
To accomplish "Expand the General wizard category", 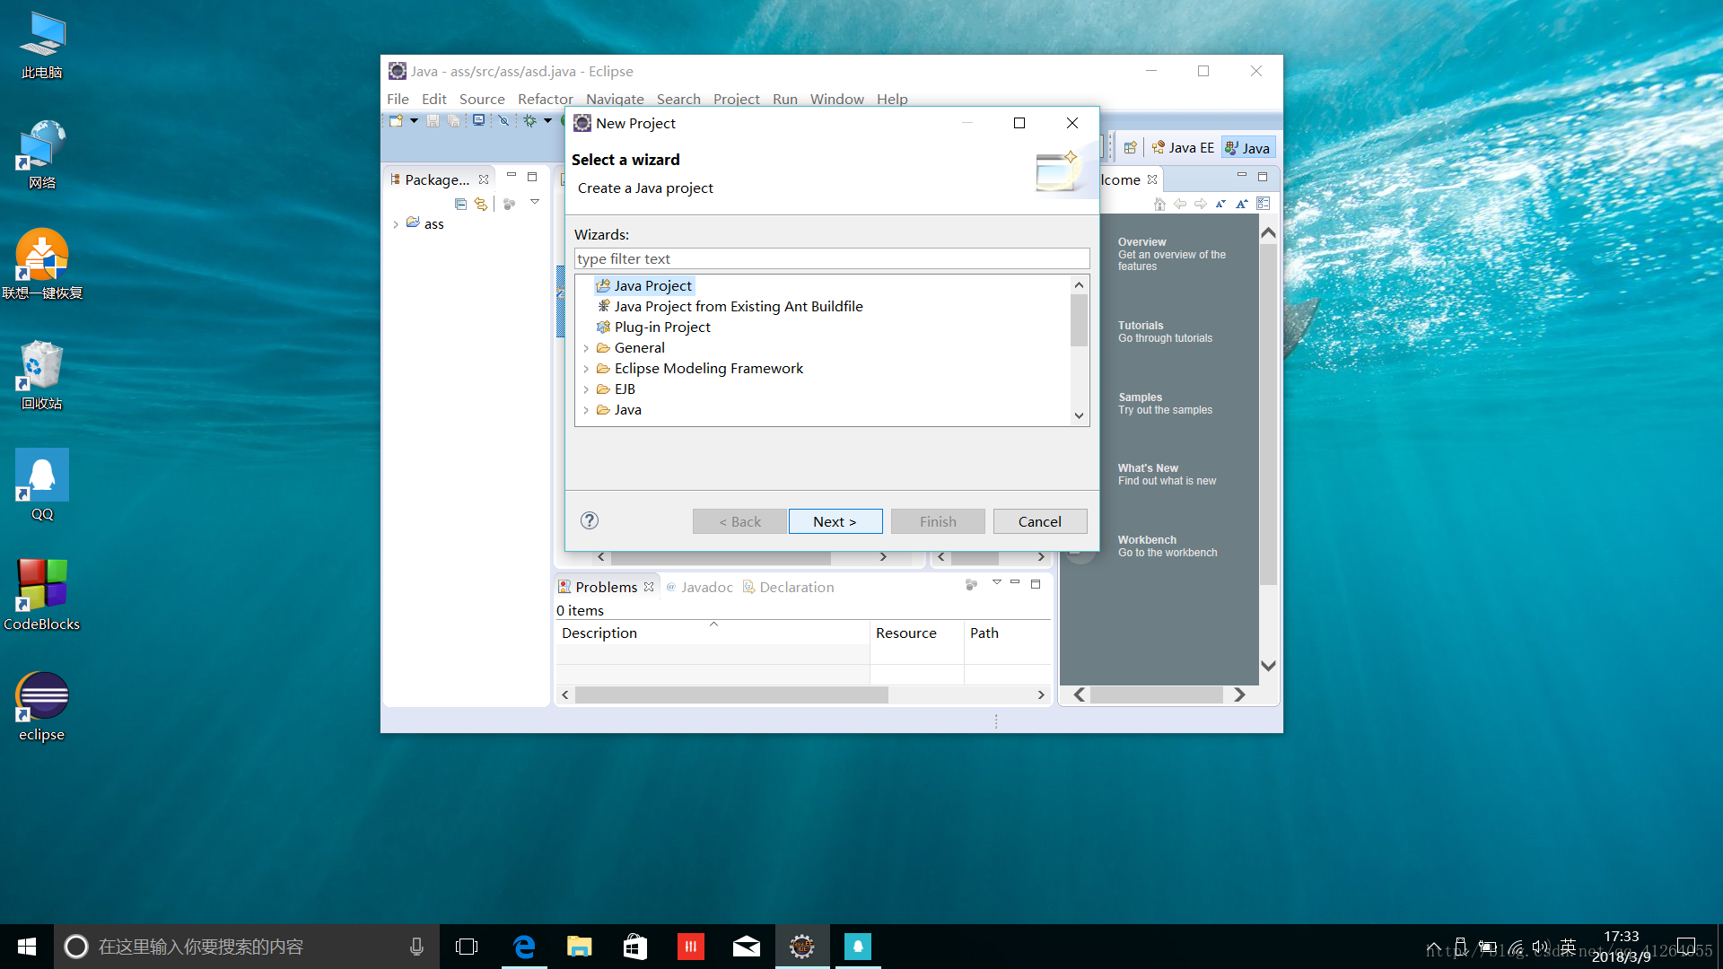I will (586, 346).
